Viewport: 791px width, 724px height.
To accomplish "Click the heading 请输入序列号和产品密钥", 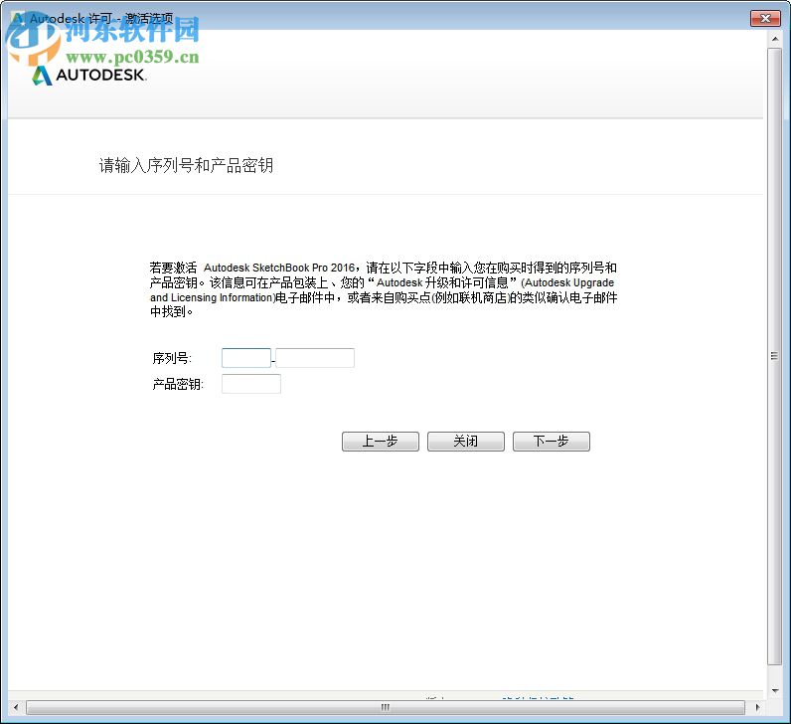I will (186, 165).
